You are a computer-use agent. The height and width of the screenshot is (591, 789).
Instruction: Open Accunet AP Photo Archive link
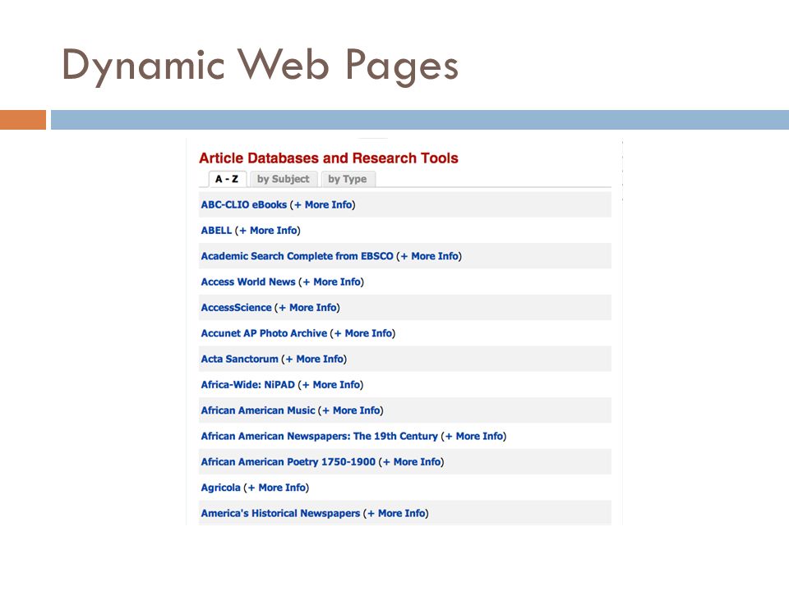[264, 332]
